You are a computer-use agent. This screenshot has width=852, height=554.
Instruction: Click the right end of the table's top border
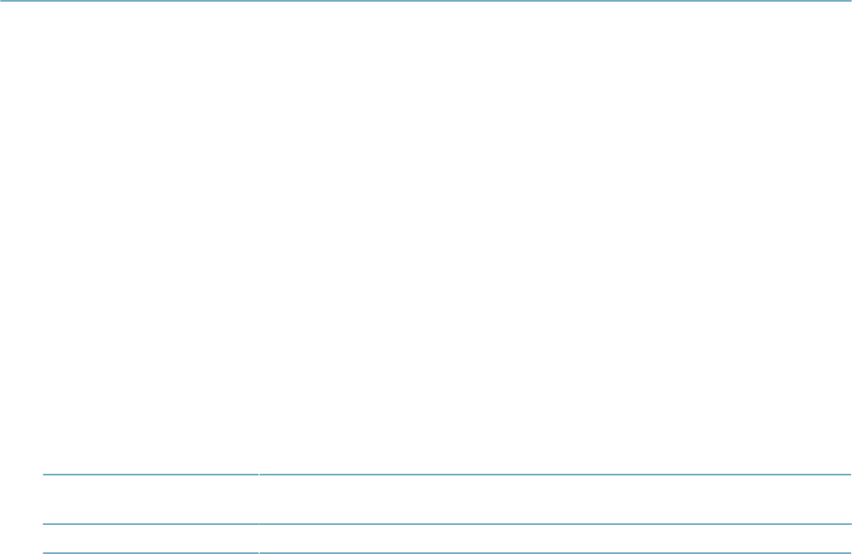click(849, 474)
